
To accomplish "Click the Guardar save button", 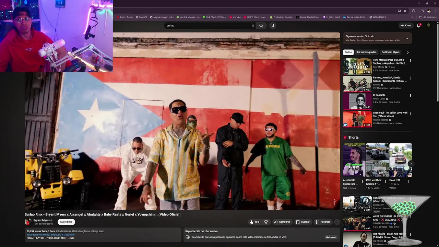I will (x=303, y=222).
